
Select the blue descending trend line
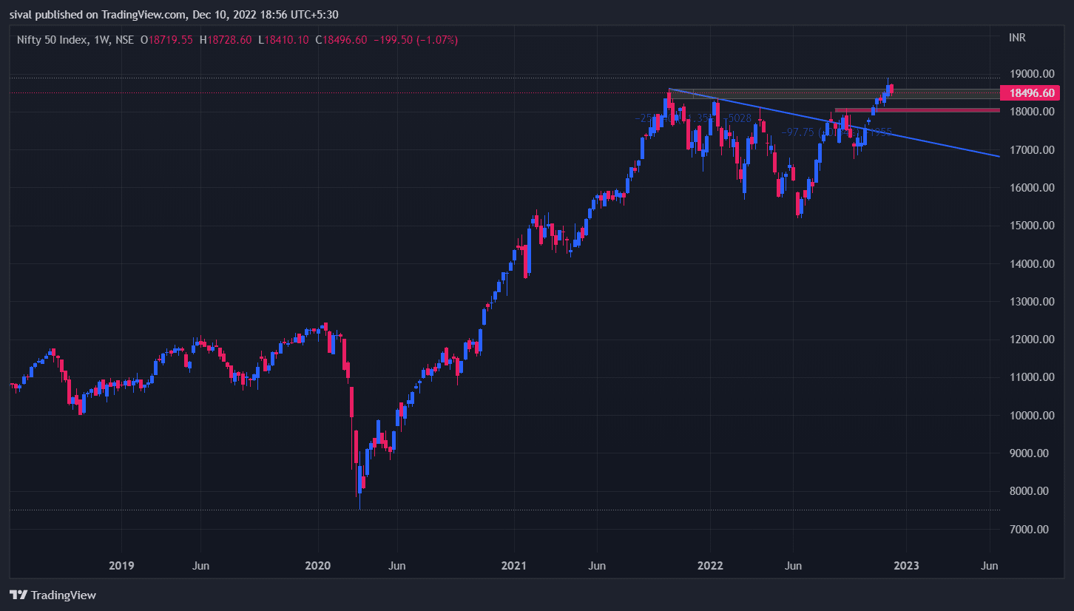(x=834, y=123)
